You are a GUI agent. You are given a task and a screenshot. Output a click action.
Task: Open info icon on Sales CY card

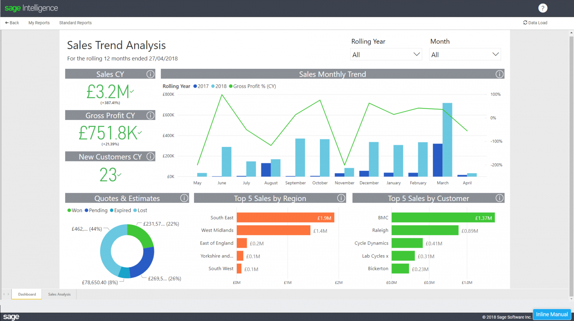click(150, 74)
